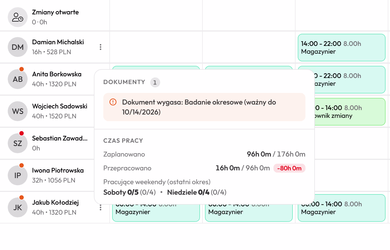Click Jakub Kołodziej's JK avatar
The height and width of the screenshot is (250, 390).
point(18,207)
